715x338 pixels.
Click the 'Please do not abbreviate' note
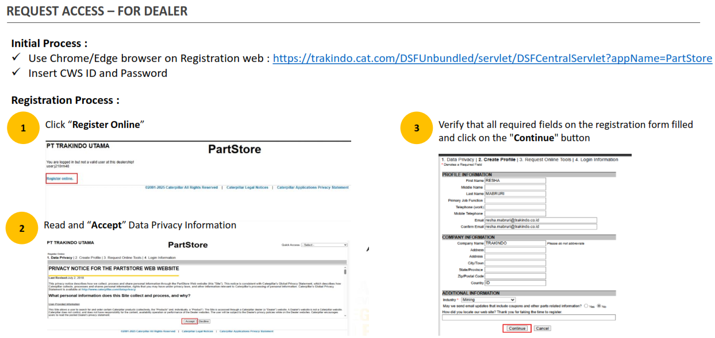pyautogui.click(x=566, y=243)
